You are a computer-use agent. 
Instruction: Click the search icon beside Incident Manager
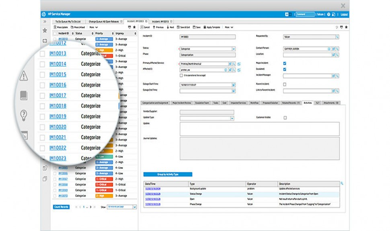click(337, 76)
